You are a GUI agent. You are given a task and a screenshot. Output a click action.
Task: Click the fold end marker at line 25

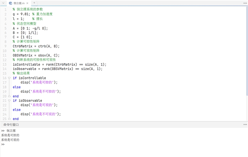[x=9, y=119]
